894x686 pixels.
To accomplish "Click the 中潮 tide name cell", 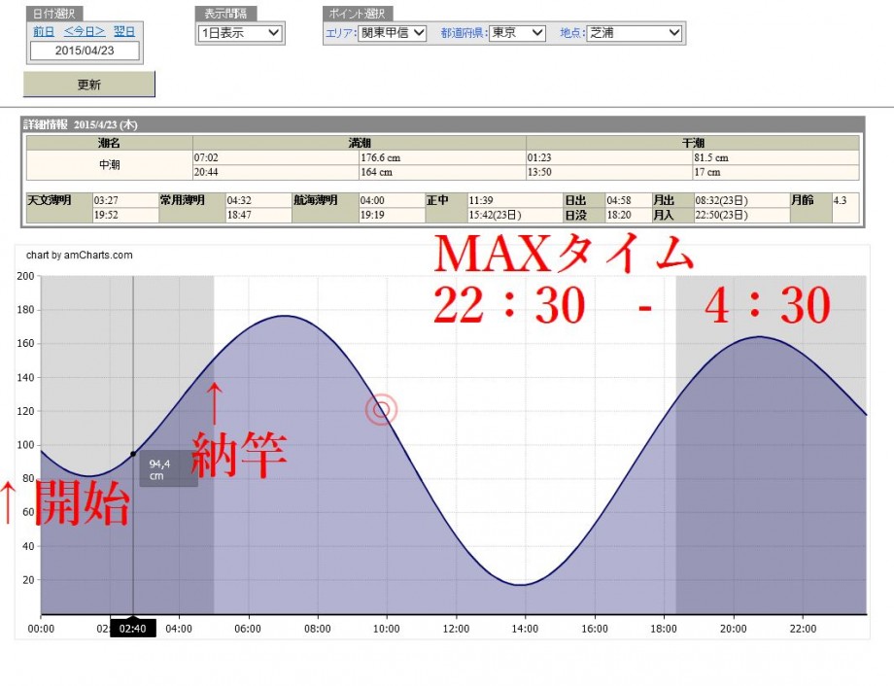I will tap(109, 165).
